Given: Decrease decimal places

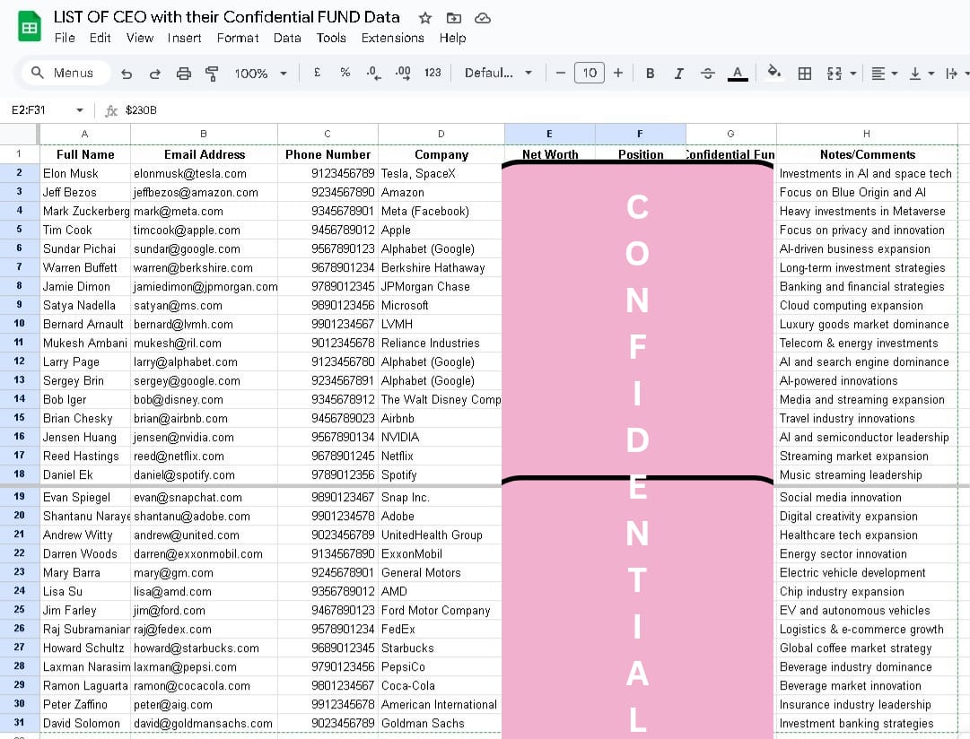Looking at the screenshot, I should [373, 73].
